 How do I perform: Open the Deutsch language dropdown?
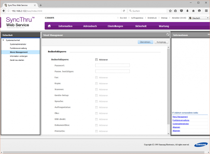click(x=198, y=17)
